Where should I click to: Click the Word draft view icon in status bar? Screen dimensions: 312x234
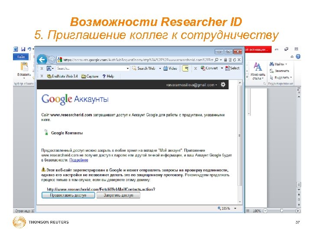coord(248,211)
